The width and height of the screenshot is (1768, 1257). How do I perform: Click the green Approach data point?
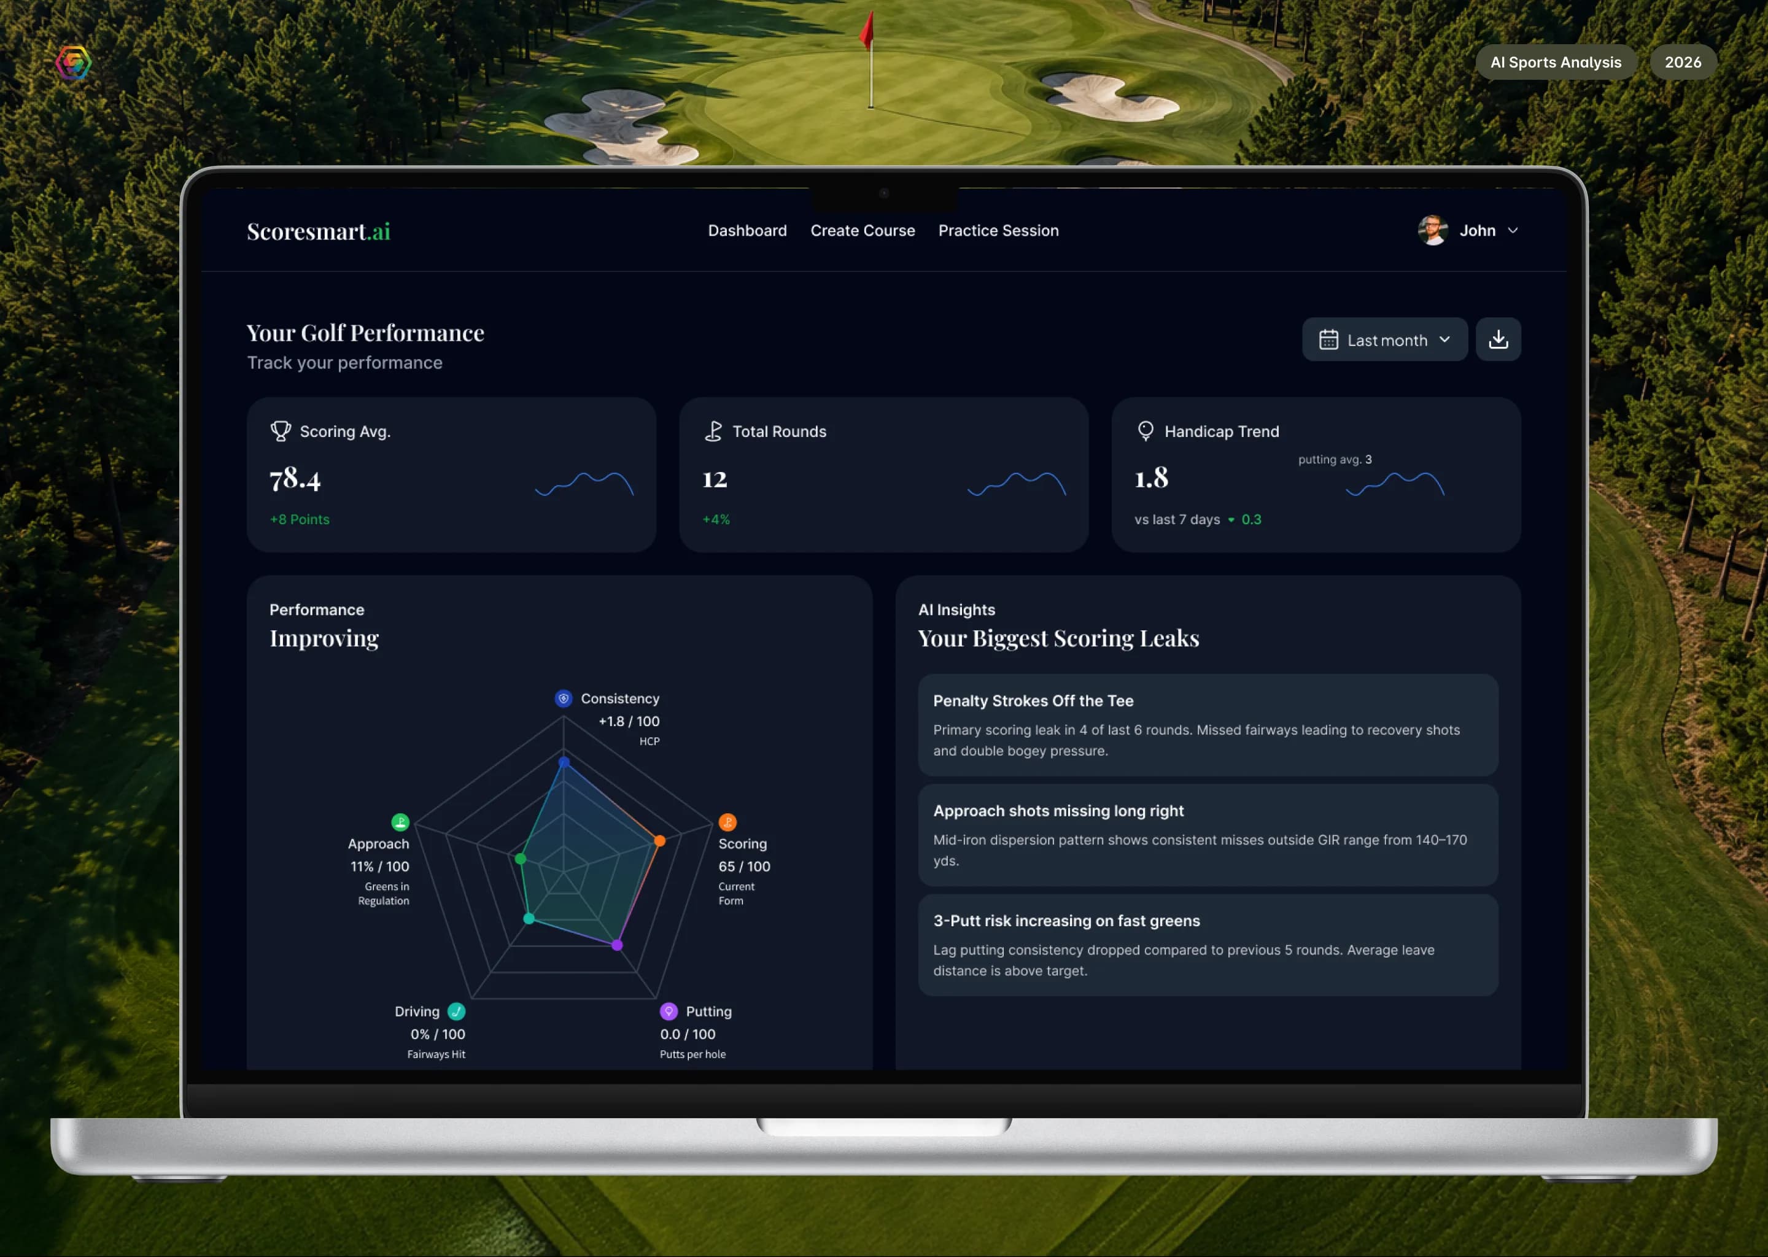(520, 859)
